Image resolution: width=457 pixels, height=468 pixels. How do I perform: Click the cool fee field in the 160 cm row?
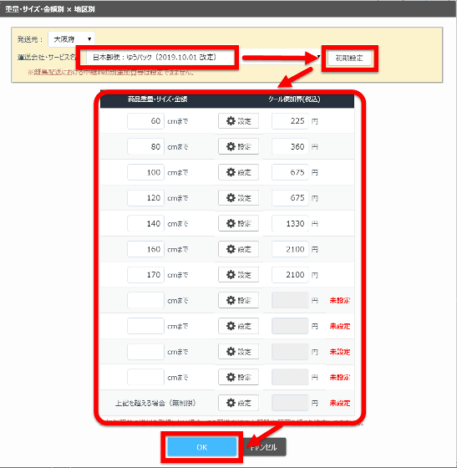pos(290,249)
